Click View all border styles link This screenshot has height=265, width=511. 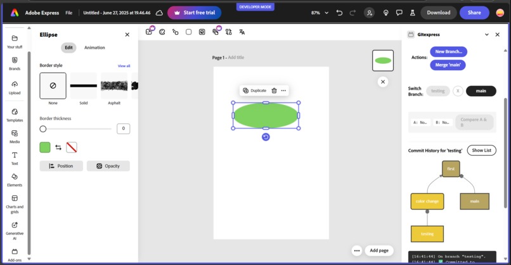click(x=124, y=66)
